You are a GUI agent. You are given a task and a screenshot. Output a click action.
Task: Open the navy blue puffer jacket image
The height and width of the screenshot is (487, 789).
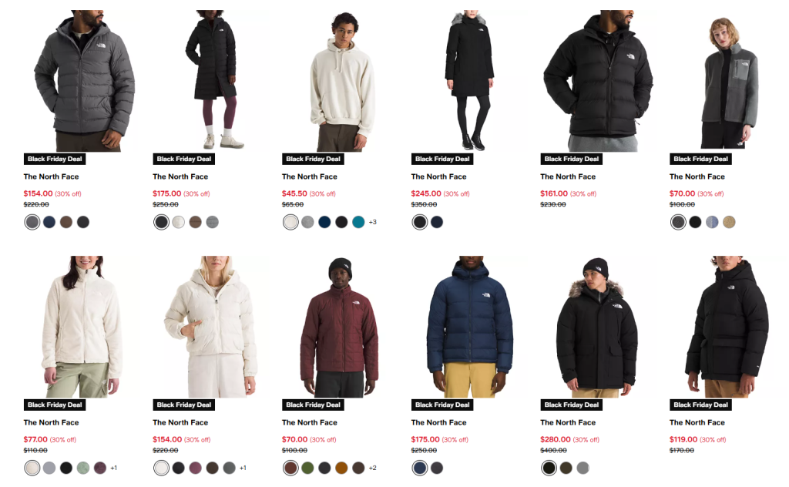[x=469, y=327]
